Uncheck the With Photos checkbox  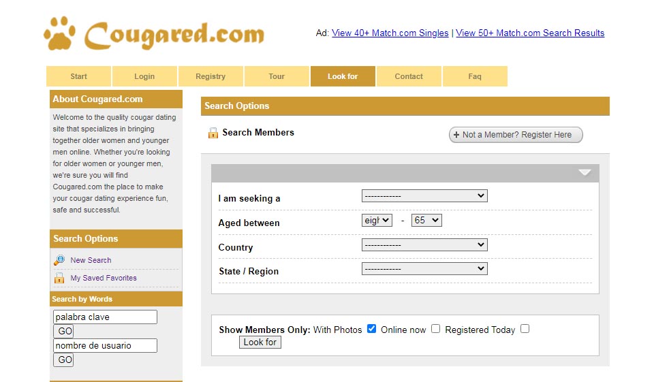pos(371,329)
